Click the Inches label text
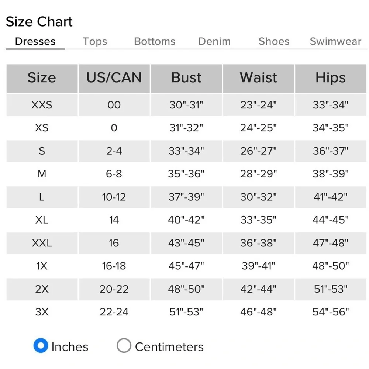 [x=70, y=347]
